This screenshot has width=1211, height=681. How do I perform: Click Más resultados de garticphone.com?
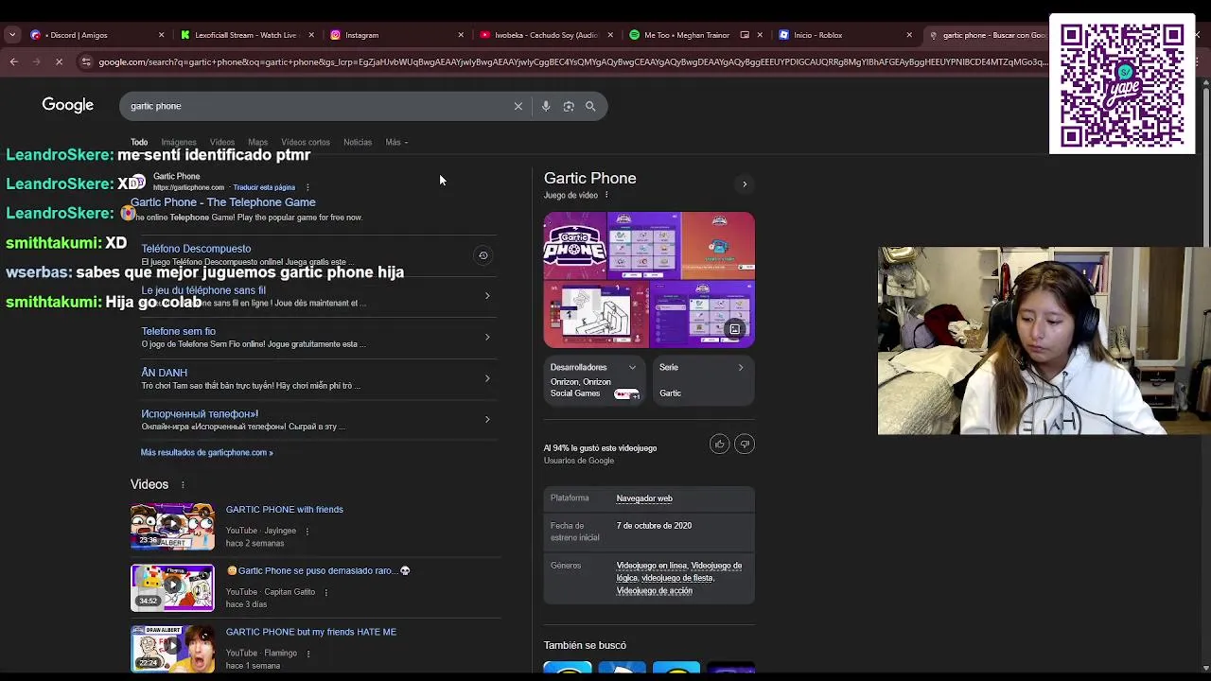point(207,452)
